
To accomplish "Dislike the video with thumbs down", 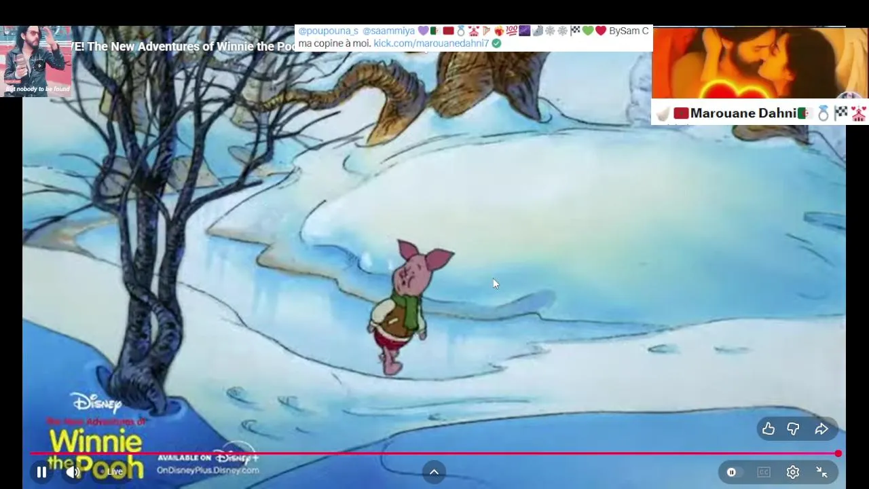I will [x=793, y=429].
